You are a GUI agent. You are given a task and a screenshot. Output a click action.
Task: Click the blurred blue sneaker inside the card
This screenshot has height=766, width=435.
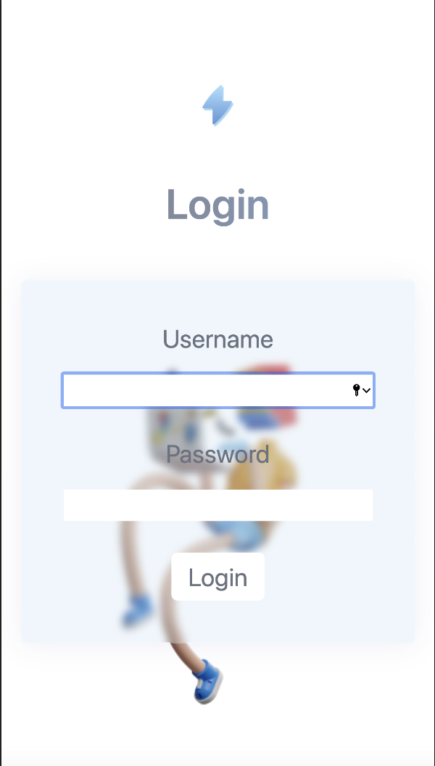coord(137,609)
